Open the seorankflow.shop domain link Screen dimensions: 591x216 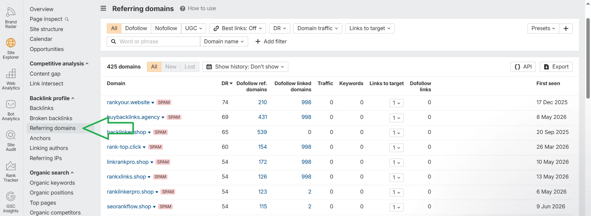(129, 206)
